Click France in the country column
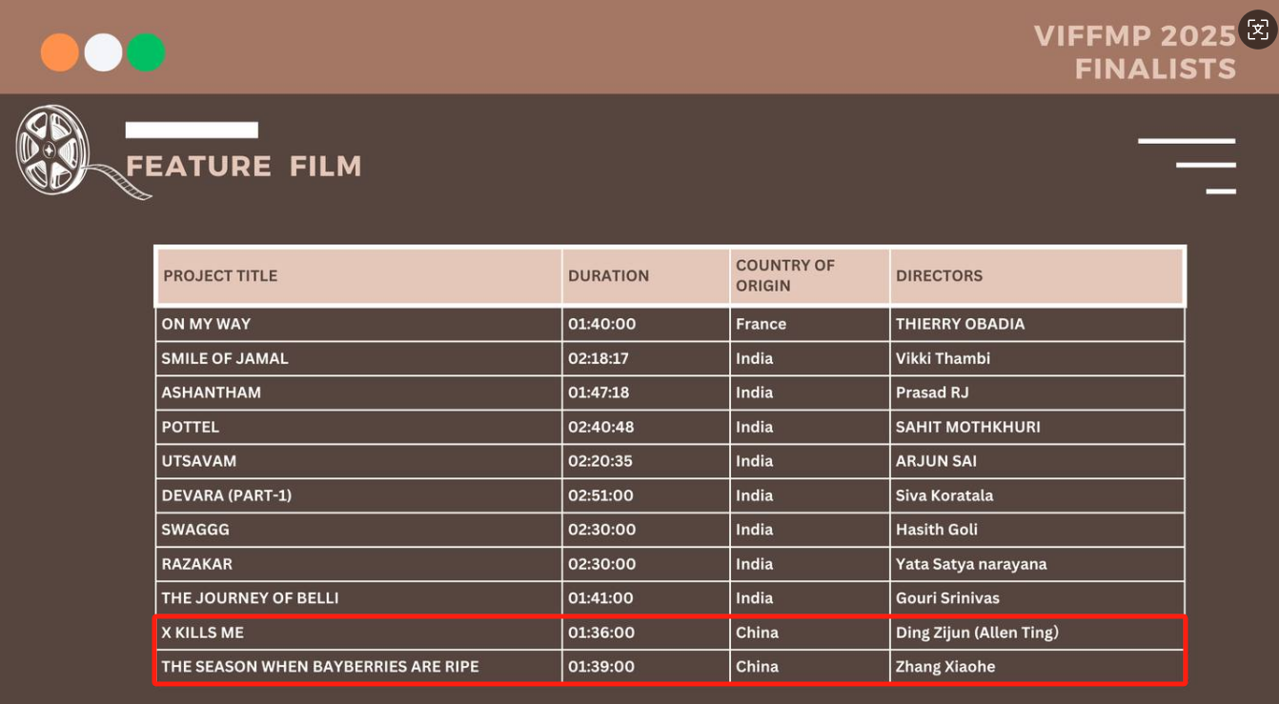The image size is (1279, 704). [x=761, y=324]
